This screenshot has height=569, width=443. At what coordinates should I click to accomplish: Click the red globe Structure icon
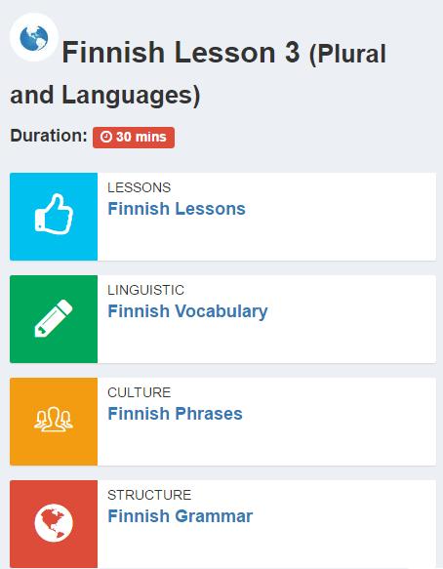pyautogui.click(x=54, y=524)
